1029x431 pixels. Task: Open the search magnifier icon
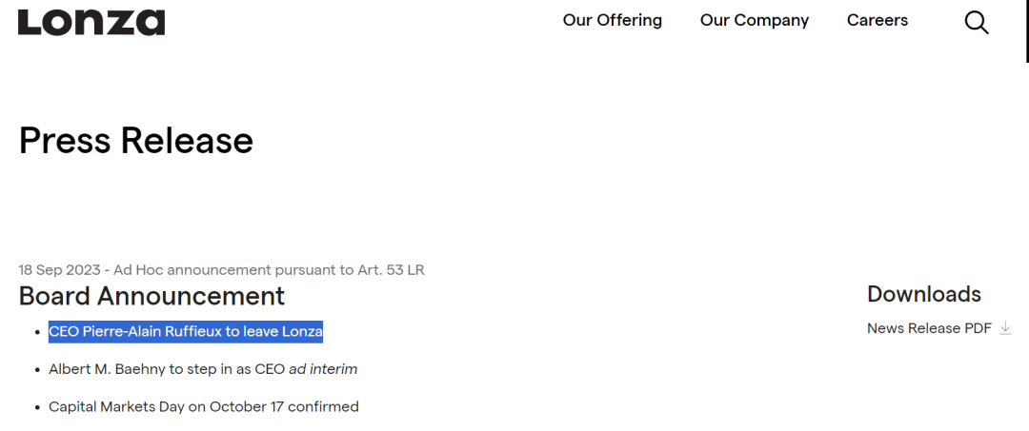977,22
